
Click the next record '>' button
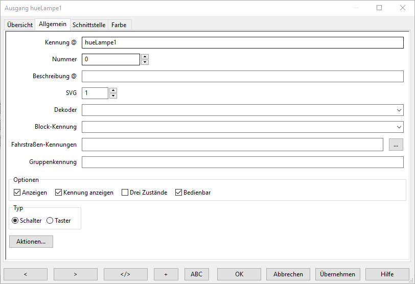pyautogui.click(x=75, y=274)
